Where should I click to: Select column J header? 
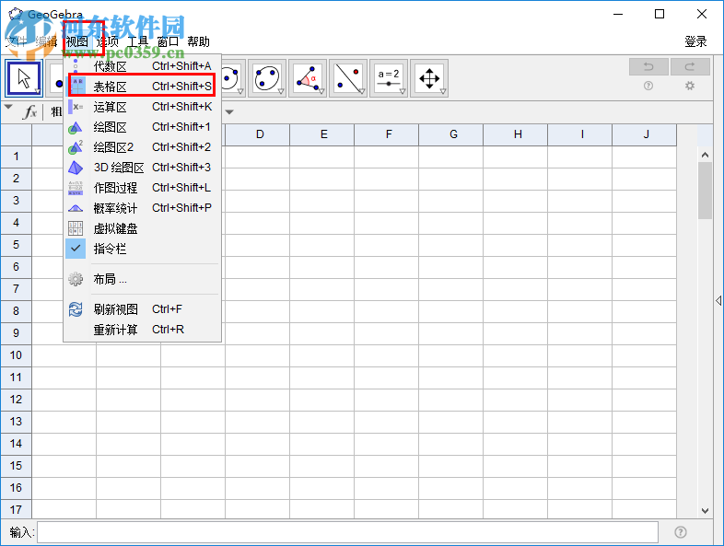(x=645, y=134)
